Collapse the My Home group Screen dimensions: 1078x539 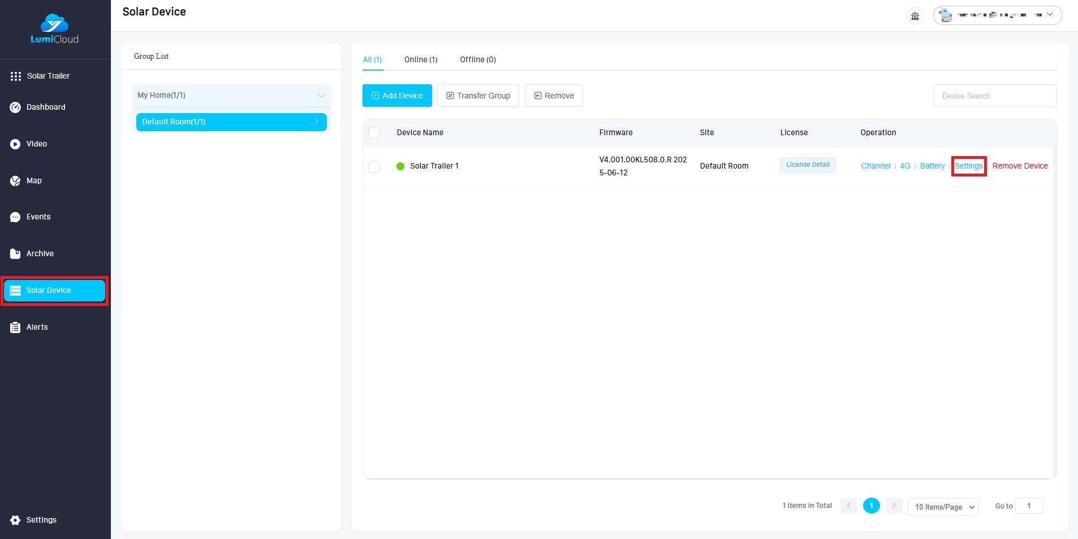[x=321, y=96]
